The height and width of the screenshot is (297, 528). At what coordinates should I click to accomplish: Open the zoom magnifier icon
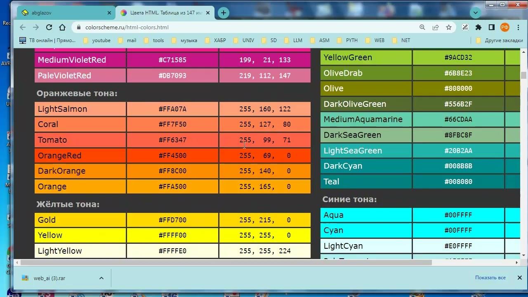[x=422, y=27]
